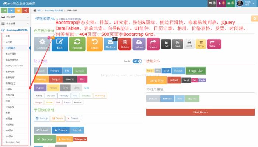Expand the 系统管理 sidebar menu chevron
The height and width of the screenshot is (147, 258).
click(28, 17)
